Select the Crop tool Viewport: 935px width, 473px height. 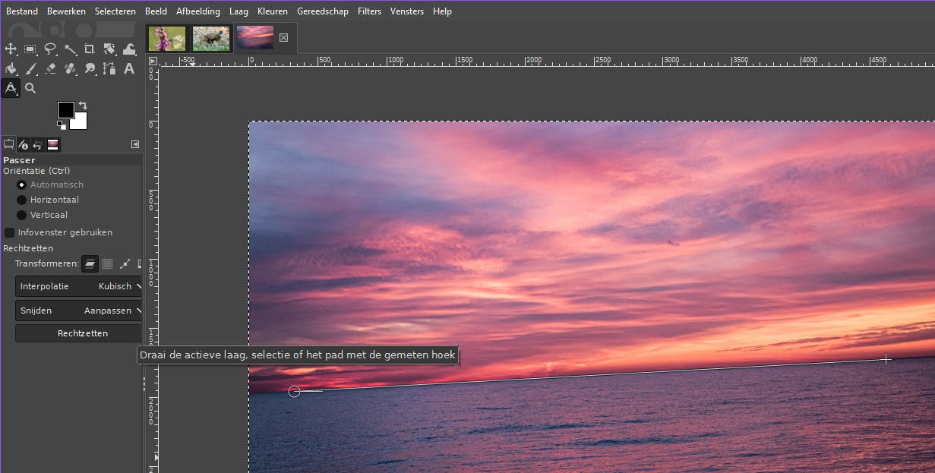click(x=90, y=49)
